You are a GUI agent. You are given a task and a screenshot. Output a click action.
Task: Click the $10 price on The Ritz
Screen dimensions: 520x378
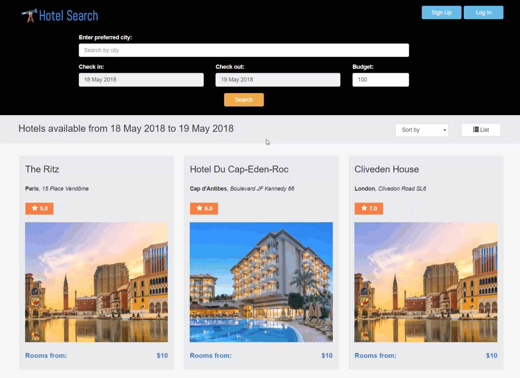(162, 356)
